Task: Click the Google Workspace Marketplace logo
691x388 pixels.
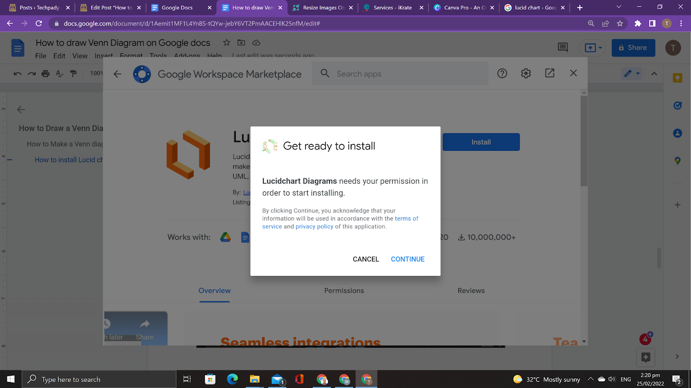Action: pos(142,74)
